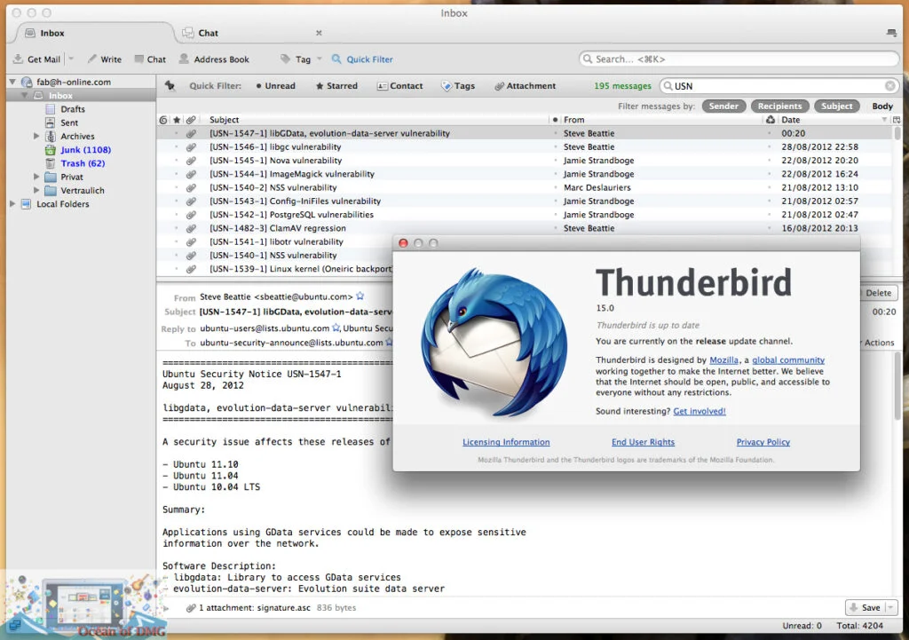This screenshot has width=909, height=640.
Task: Save the signature.asc attachment
Action: pos(865,607)
